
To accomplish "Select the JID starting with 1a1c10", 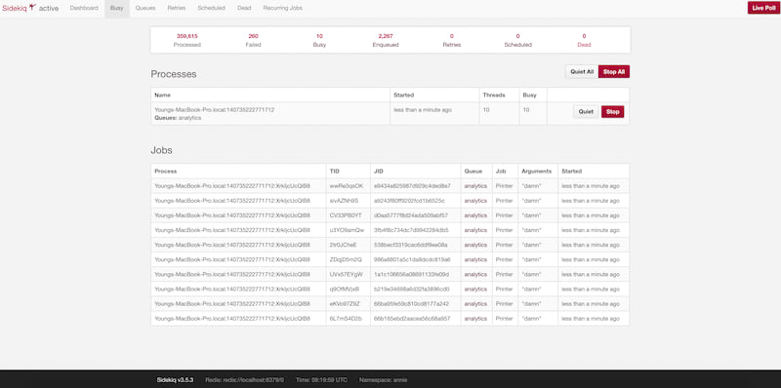I will click(411, 275).
